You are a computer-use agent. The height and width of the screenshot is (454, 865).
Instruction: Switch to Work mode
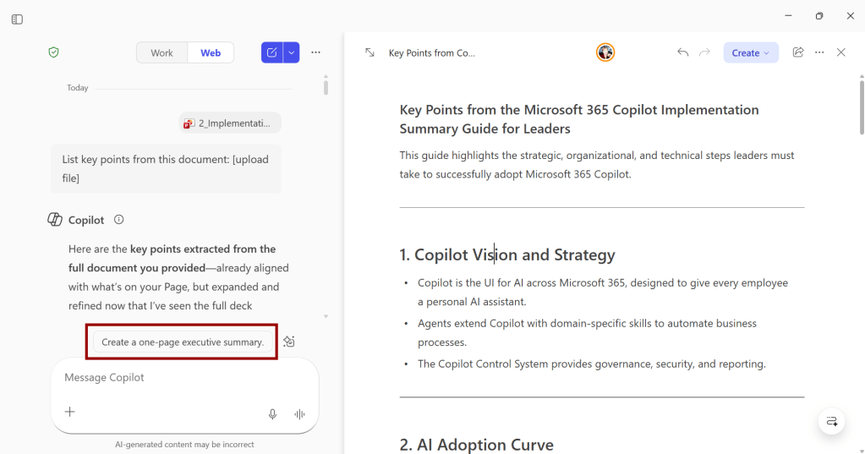[162, 52]
